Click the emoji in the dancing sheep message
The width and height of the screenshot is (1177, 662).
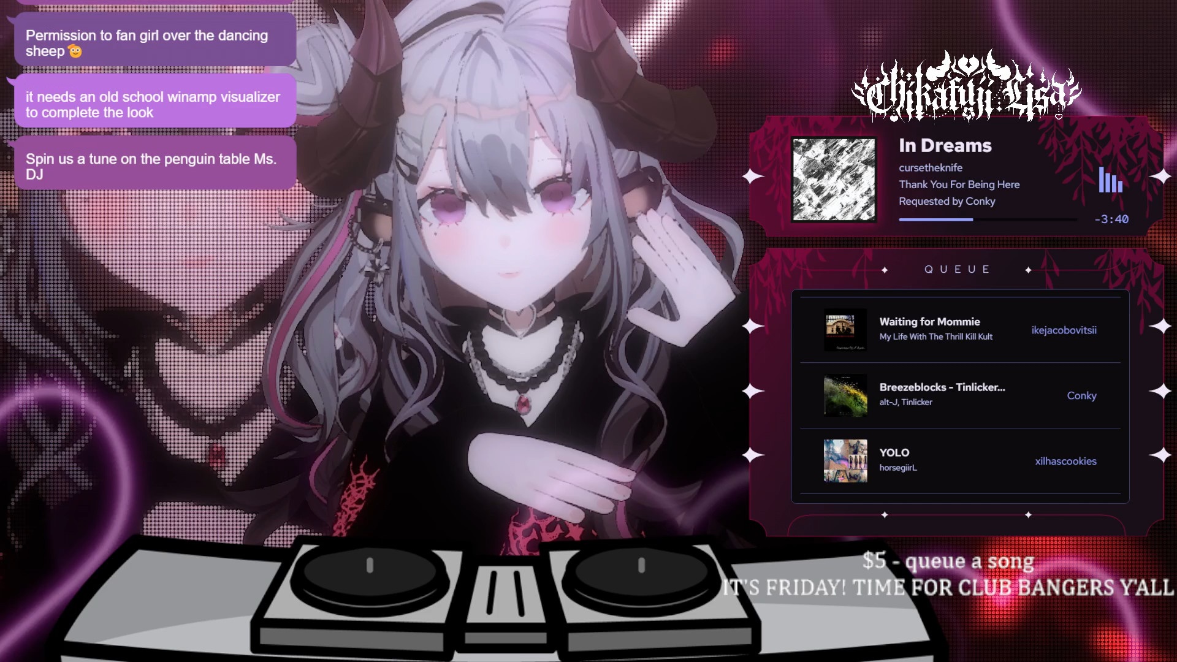75,51
